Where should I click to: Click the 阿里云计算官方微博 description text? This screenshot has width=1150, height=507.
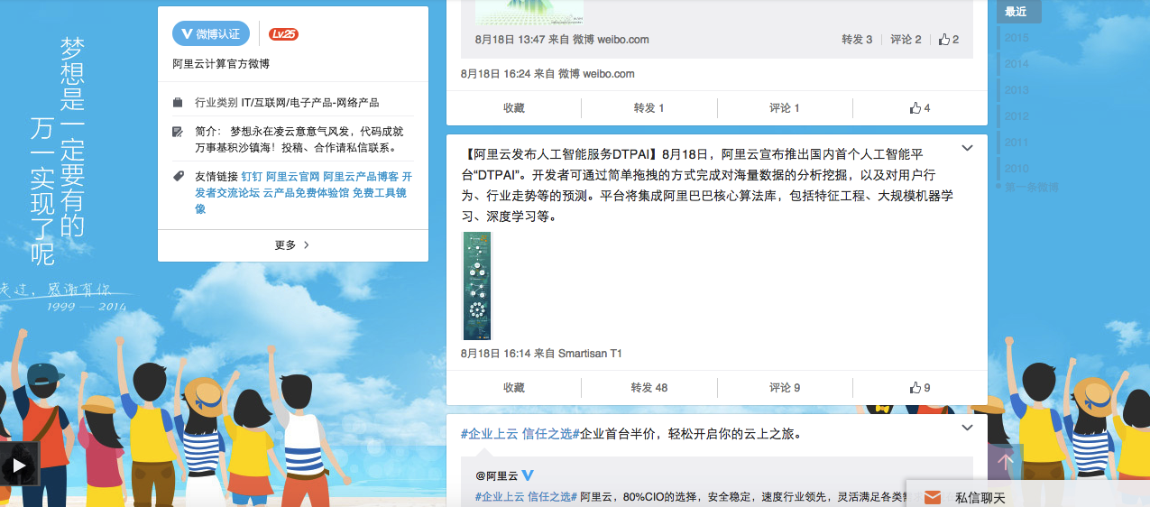pyautogui.click(x=221, y=64)
